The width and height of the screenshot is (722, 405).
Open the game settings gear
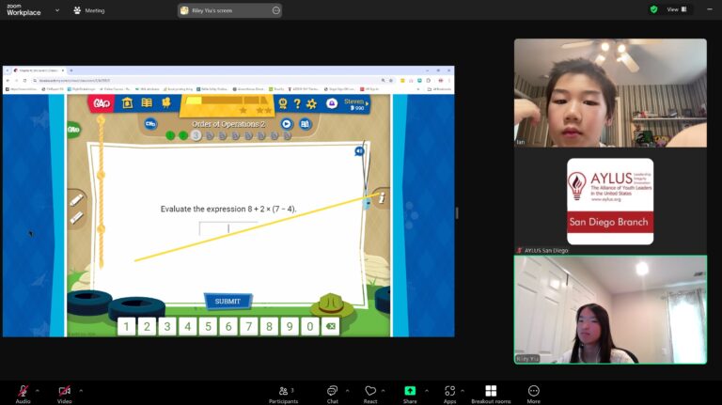312,103
